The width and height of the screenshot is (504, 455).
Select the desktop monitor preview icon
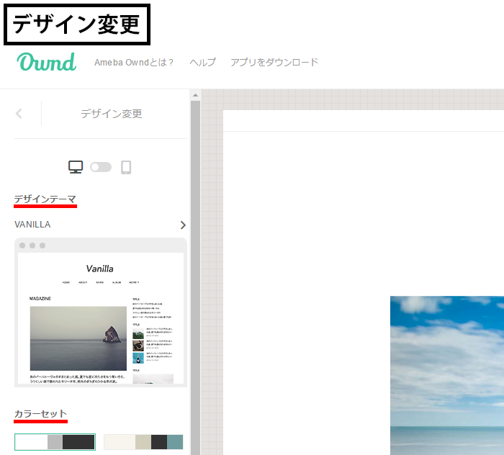pyautogui.click(x=76, y=167)
